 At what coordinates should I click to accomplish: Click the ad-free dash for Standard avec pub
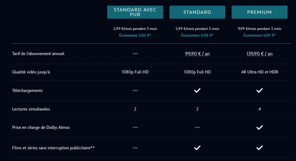click(x=135, y=148)
